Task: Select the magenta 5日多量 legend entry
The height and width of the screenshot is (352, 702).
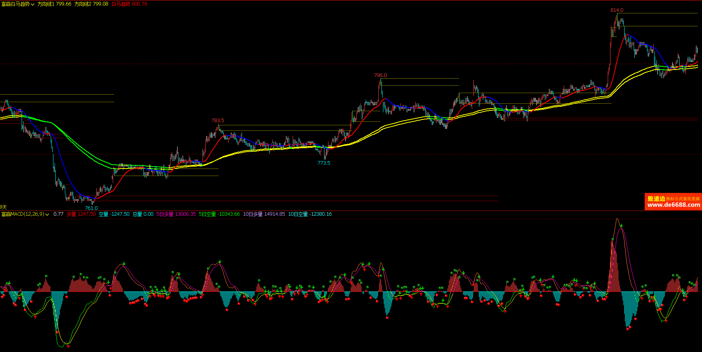Action: pyautogui.click(x=176, y=214)
